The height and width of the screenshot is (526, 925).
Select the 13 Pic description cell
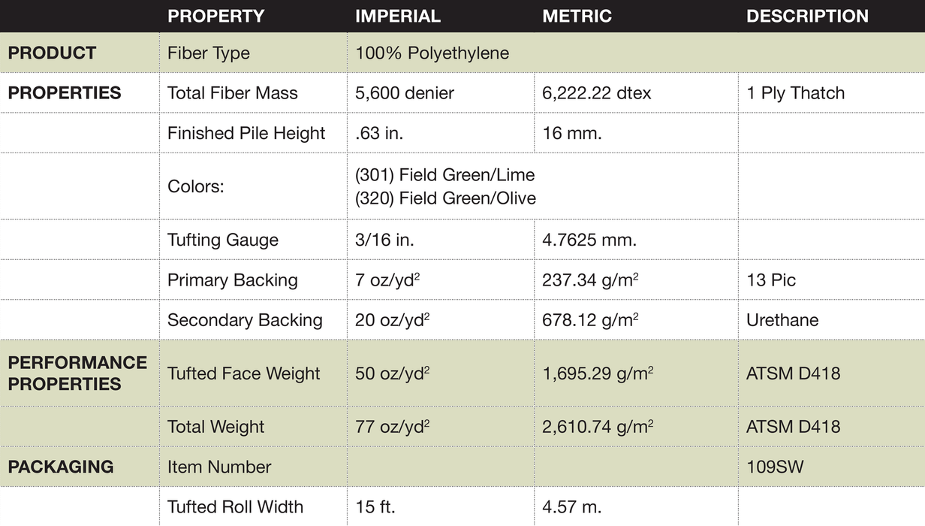(x=771, y=280)
